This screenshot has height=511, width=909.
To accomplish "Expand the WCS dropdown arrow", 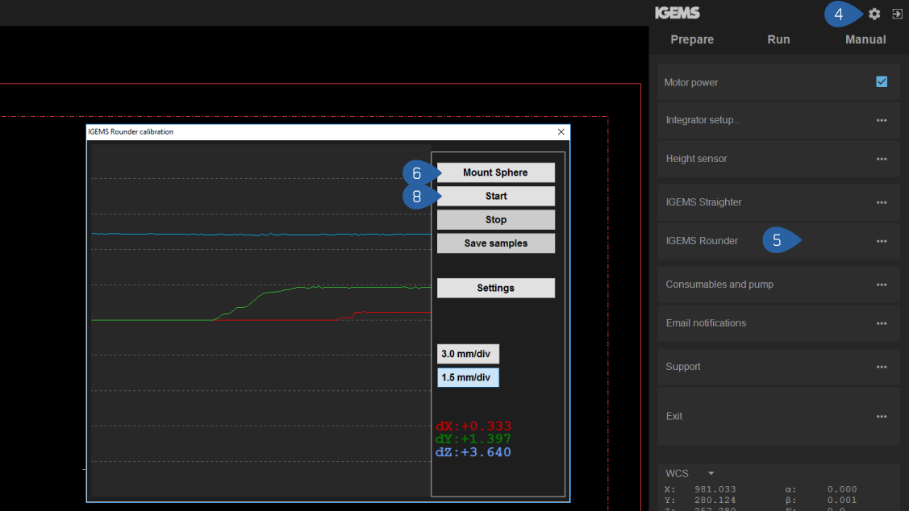I will pyautogui.click(x=711, y=473).
